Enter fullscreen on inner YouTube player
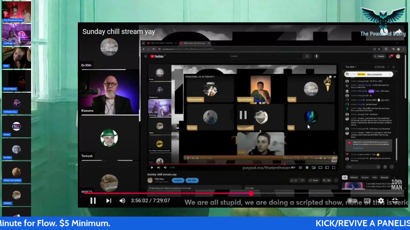Screen dimensions: 410x230 pyautogui.click(x=333, y=167)
